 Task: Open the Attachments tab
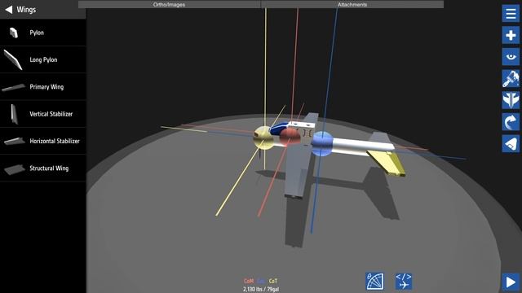tap(352, 4)
